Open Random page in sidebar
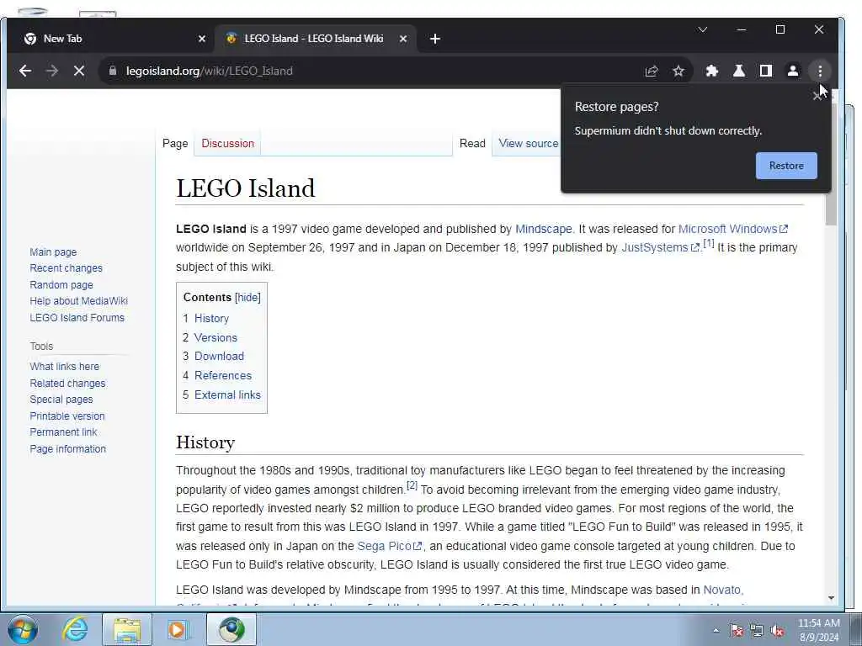Screen dimensions: 862x646 [x=61, y=284]
